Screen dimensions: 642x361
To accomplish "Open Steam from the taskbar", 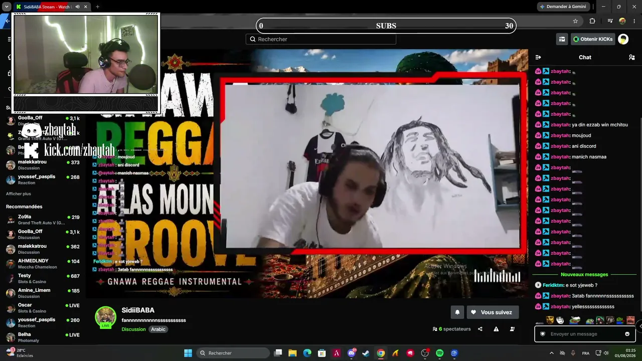I will pyautogui.click(x=366, y=353).
